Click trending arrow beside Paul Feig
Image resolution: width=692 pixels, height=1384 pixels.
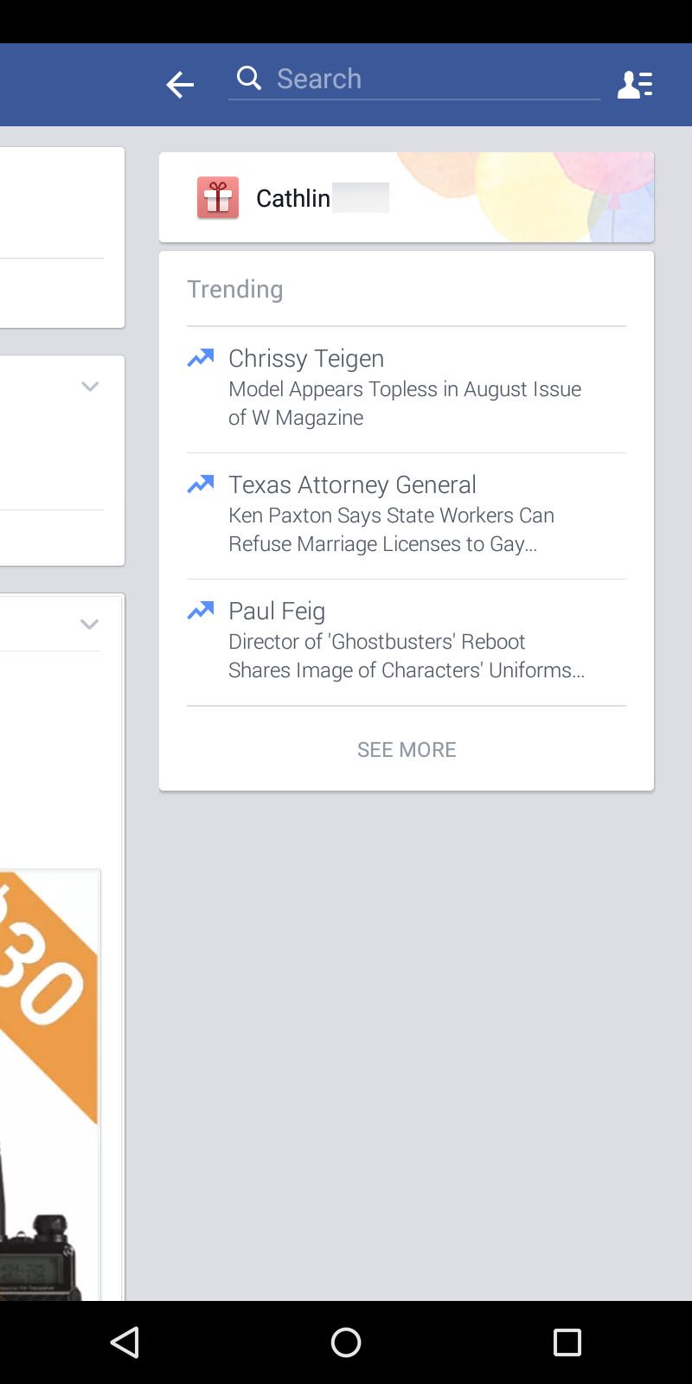(201, 611)
